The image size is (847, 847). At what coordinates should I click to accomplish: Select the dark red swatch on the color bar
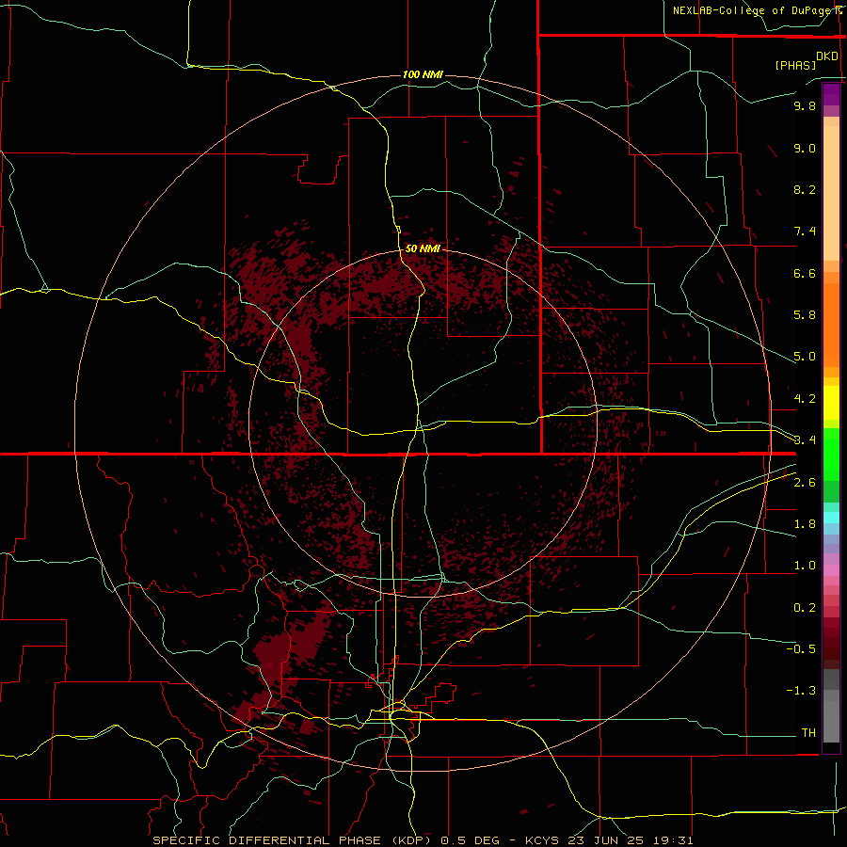pos(831,644)
